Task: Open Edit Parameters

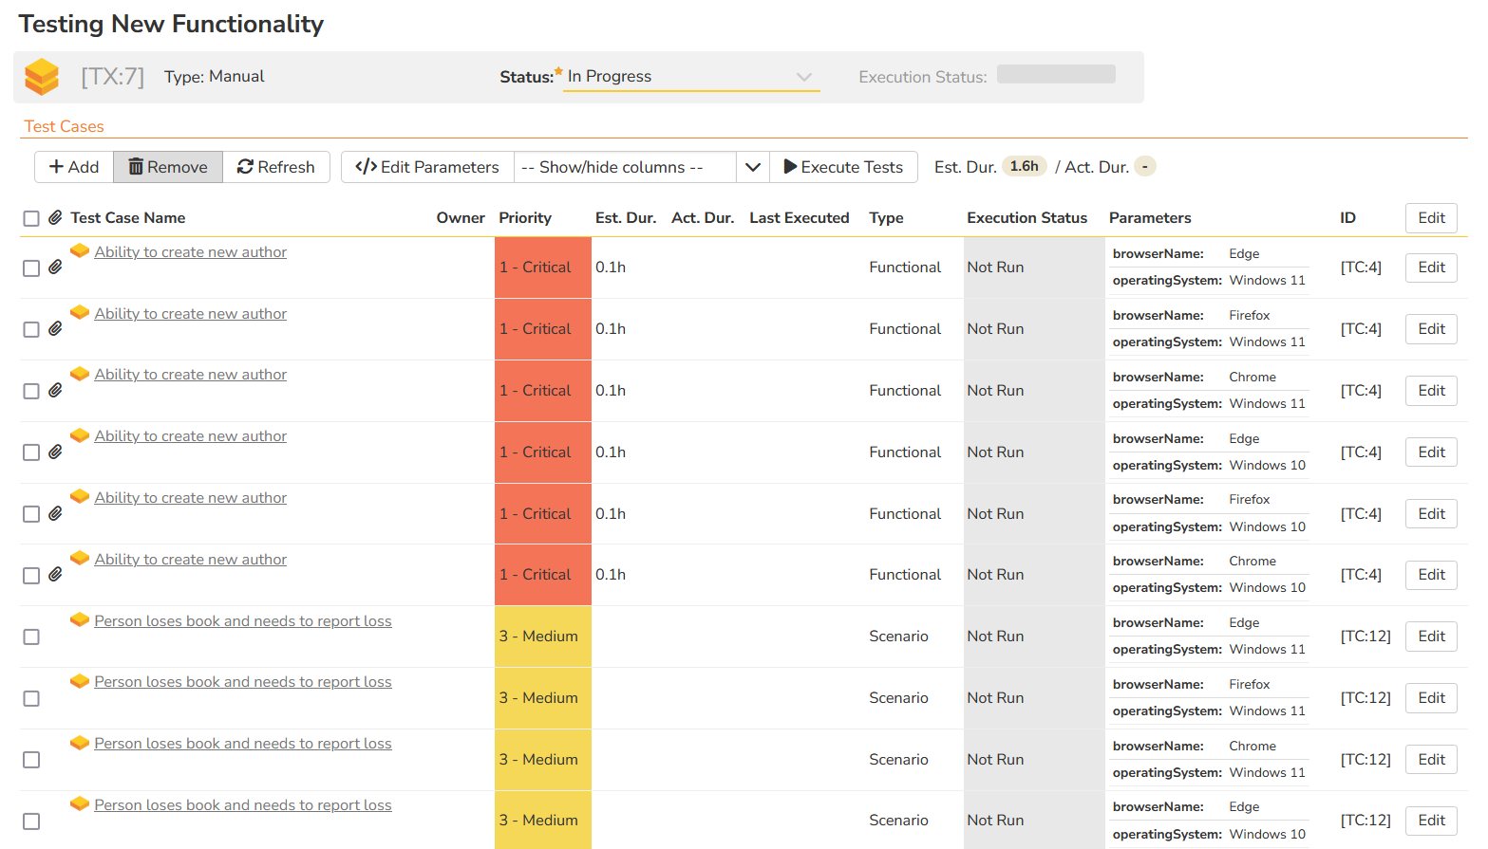Action: pyautogui.click(x=427, y=167)
